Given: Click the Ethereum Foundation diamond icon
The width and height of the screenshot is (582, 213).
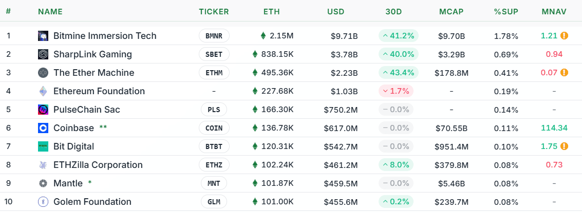Looking at the screenshot, I should point(43,91).
